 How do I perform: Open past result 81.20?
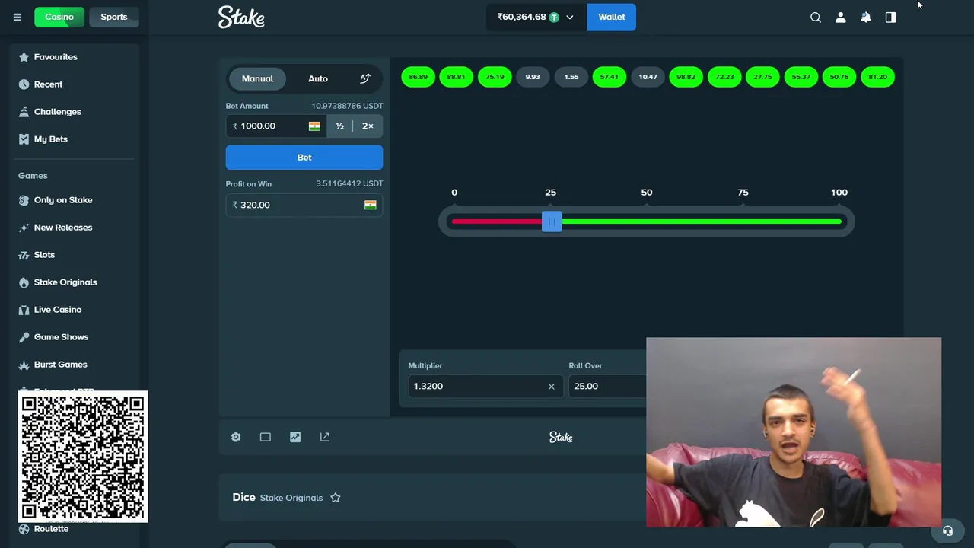[x=877, y=77]
